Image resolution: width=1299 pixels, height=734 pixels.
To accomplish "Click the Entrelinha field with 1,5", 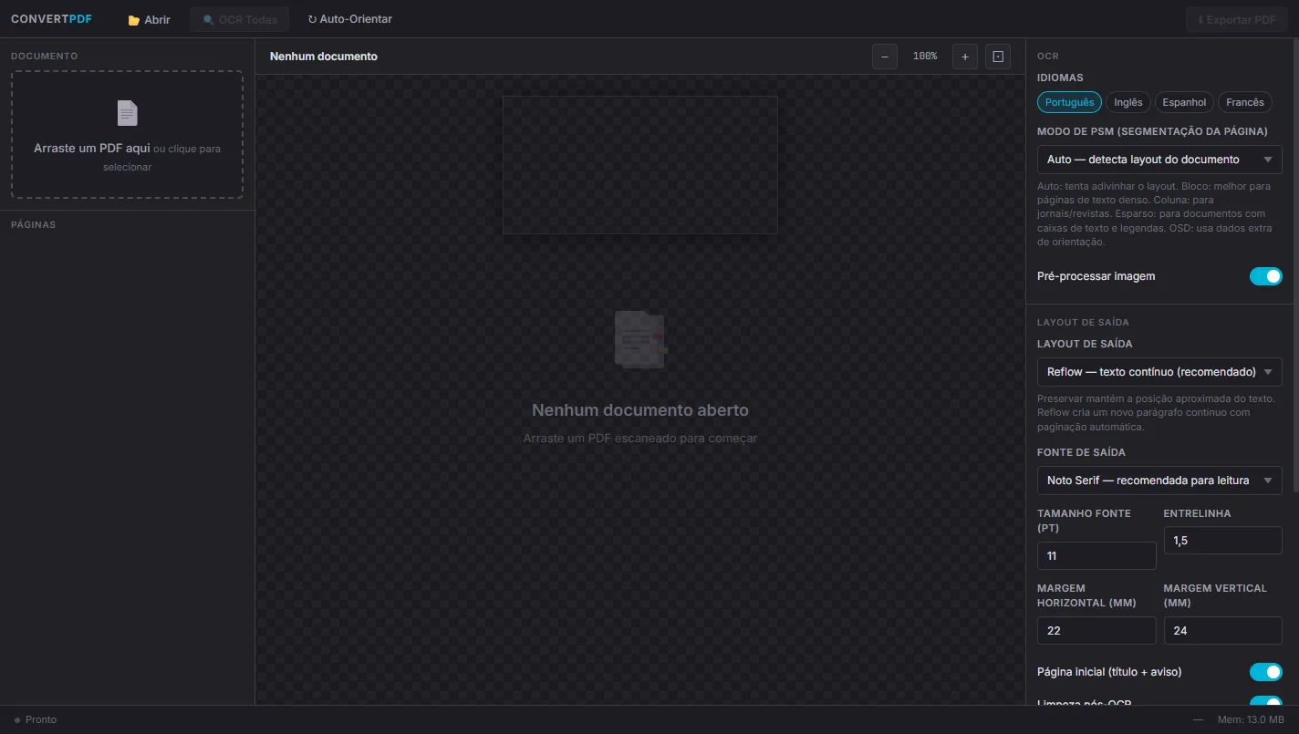I will click(x=1222, y=541).
